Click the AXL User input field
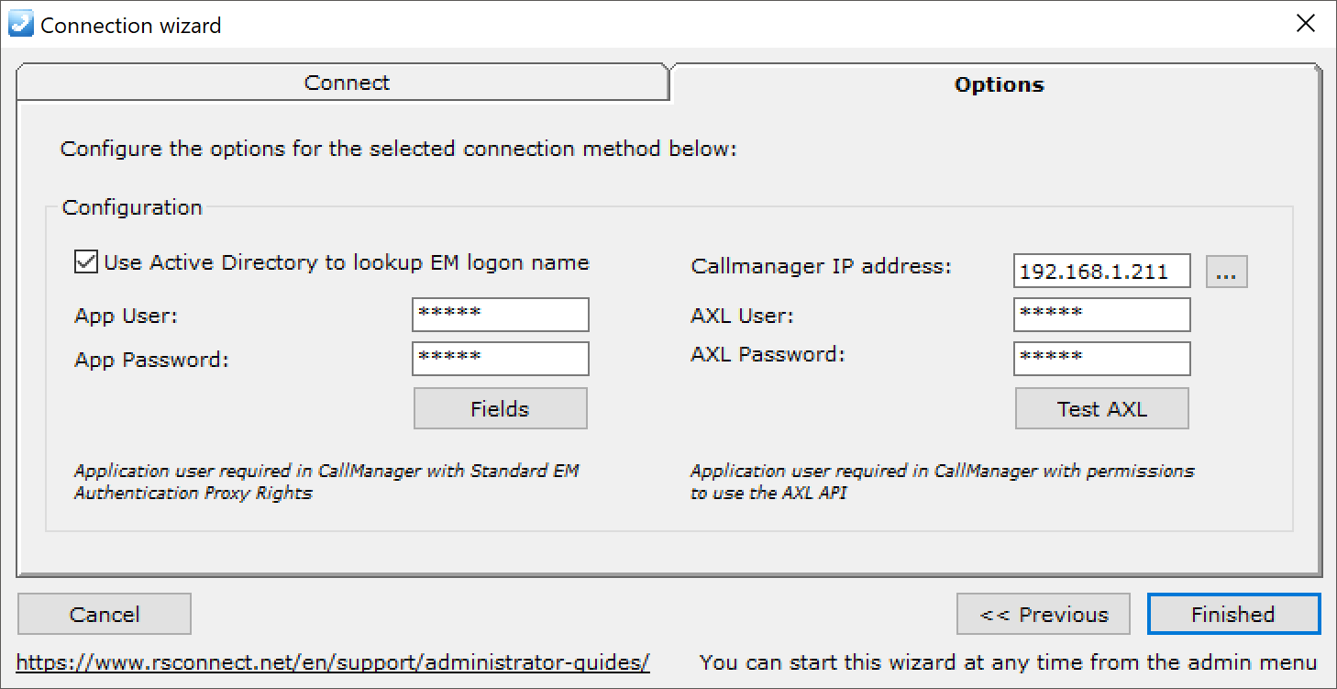The height and width of the screenshot is (689, 1337). point(1102,315)
